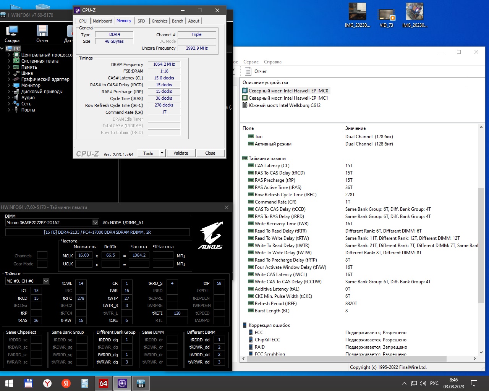Select the Intel Haswell-EP IMC0 north bridge icon
This screenshot has width=489, height=391.
(x=245, y=91)
